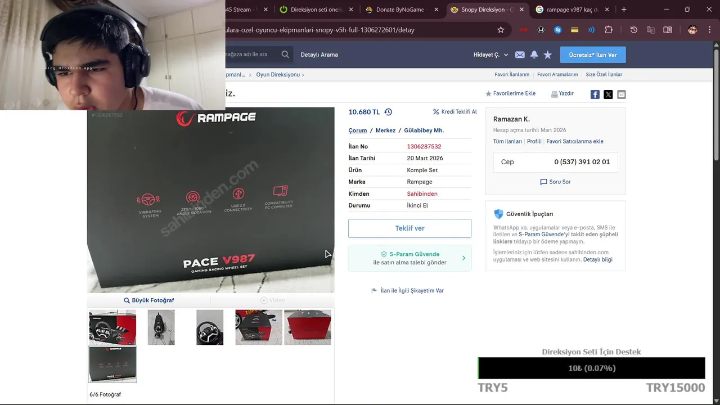
Task: Open Favori İlanlarım menu item
Action: pyautogui.click(x=512, y=74)
